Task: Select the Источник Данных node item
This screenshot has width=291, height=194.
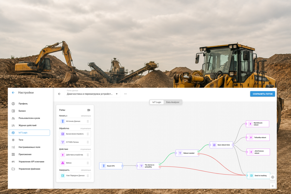Action: [x=75, y=121]
